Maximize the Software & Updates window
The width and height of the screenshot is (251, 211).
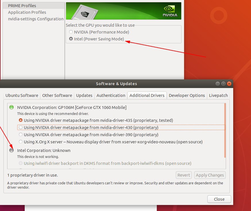pyautogui.click(x=223, y=84)
